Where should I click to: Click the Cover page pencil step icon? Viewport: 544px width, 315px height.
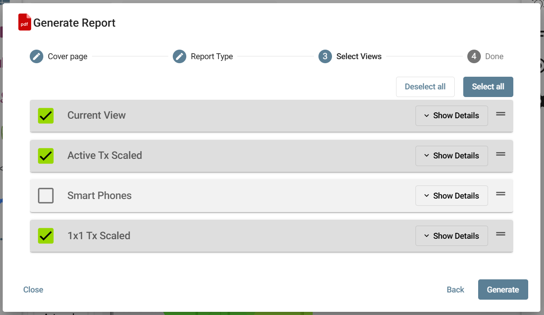[37, 56]
